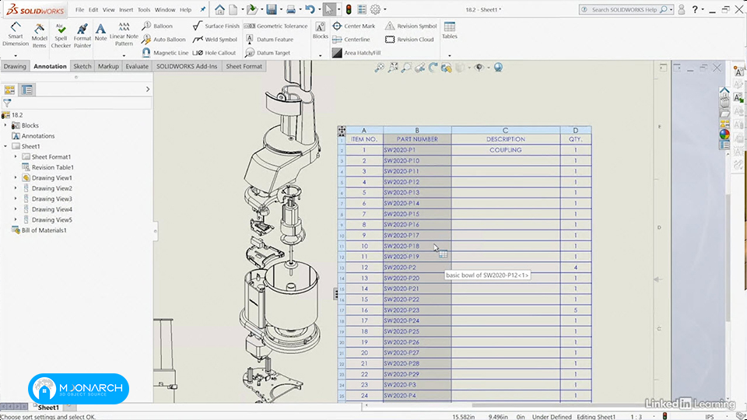
Task: Click the Auto Balloon tool
Action: pyautogui.click(x=164, y=40)
